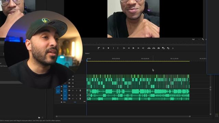Image resolution: width=219 pixels, height=123 pixels.
Task: Toggle visibility eye of the V1 track
Action: pyautogui.click(x=73, y=86)
